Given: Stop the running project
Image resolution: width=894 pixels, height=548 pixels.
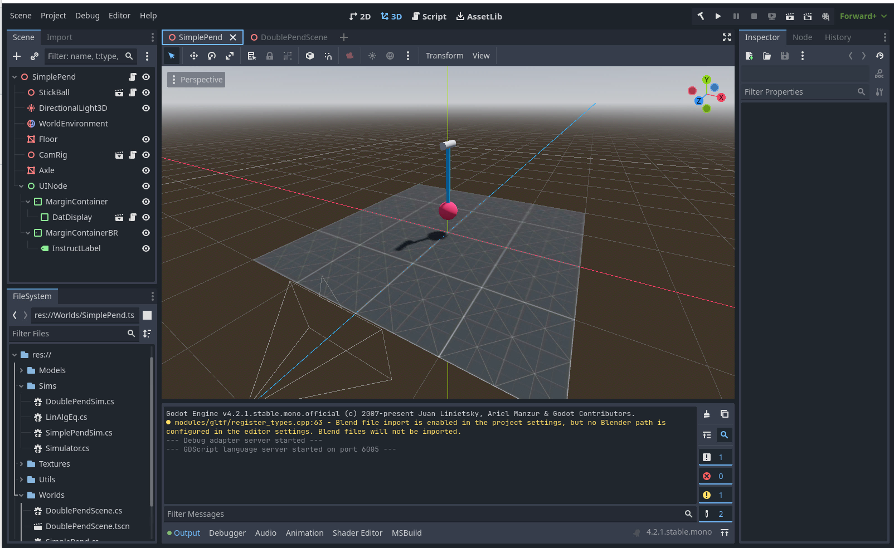Looking at the screenshot, I should pos(754,16).
